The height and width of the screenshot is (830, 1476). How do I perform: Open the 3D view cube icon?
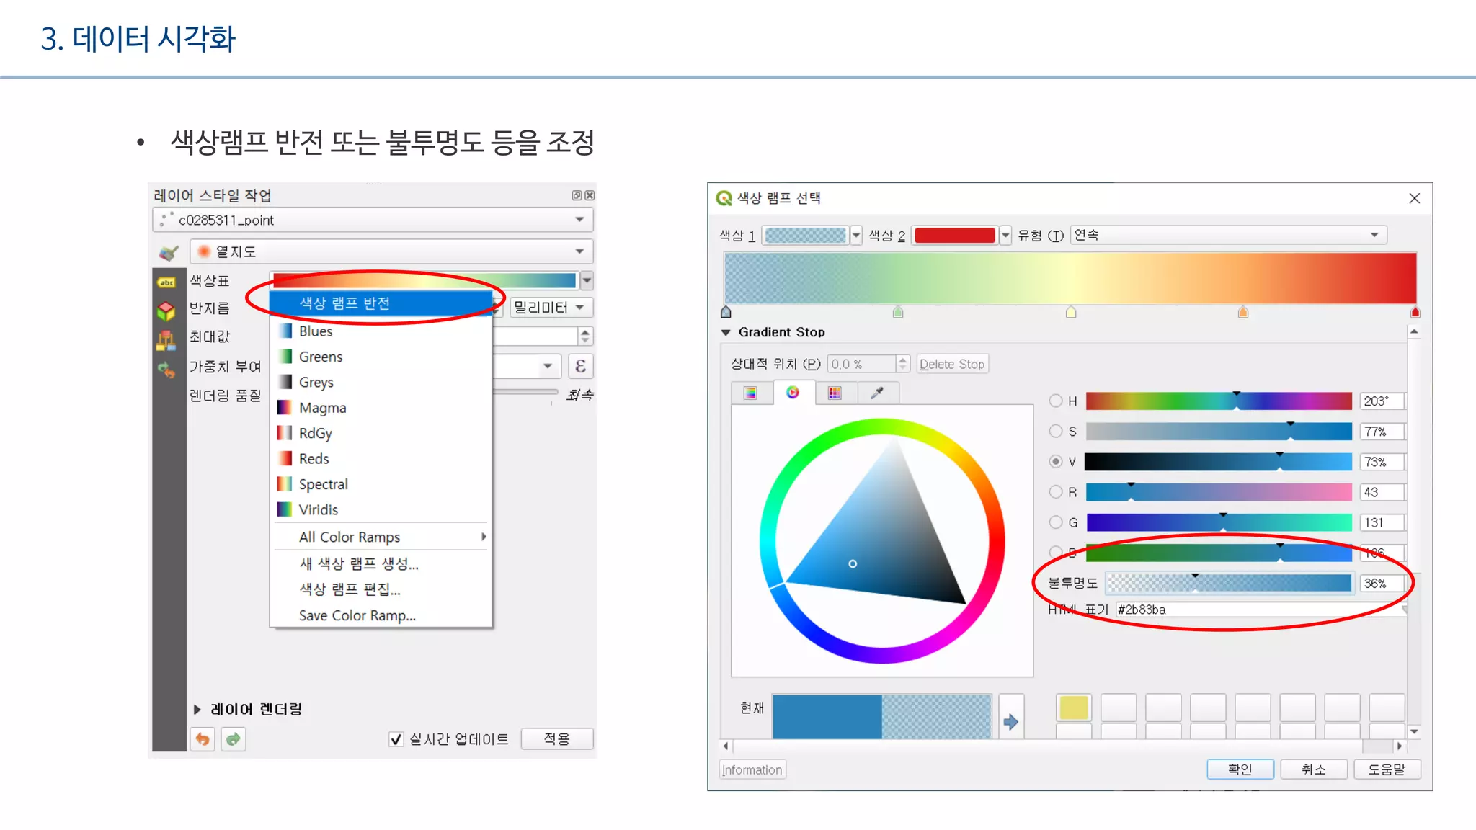[x=166, y=311]
